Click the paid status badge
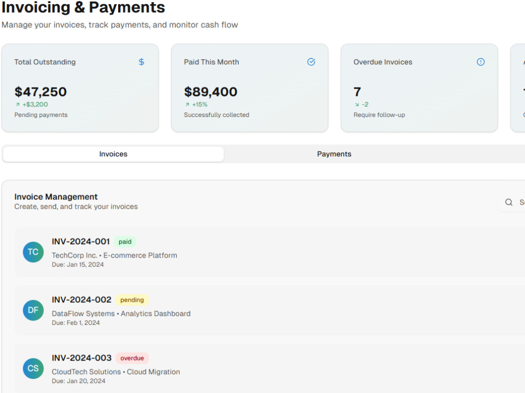 [x=125, y=242]
